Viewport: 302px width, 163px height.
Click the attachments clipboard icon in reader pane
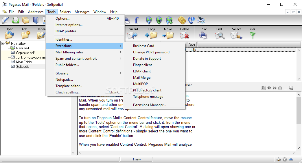pyautogui.click(x=264, y=88)
